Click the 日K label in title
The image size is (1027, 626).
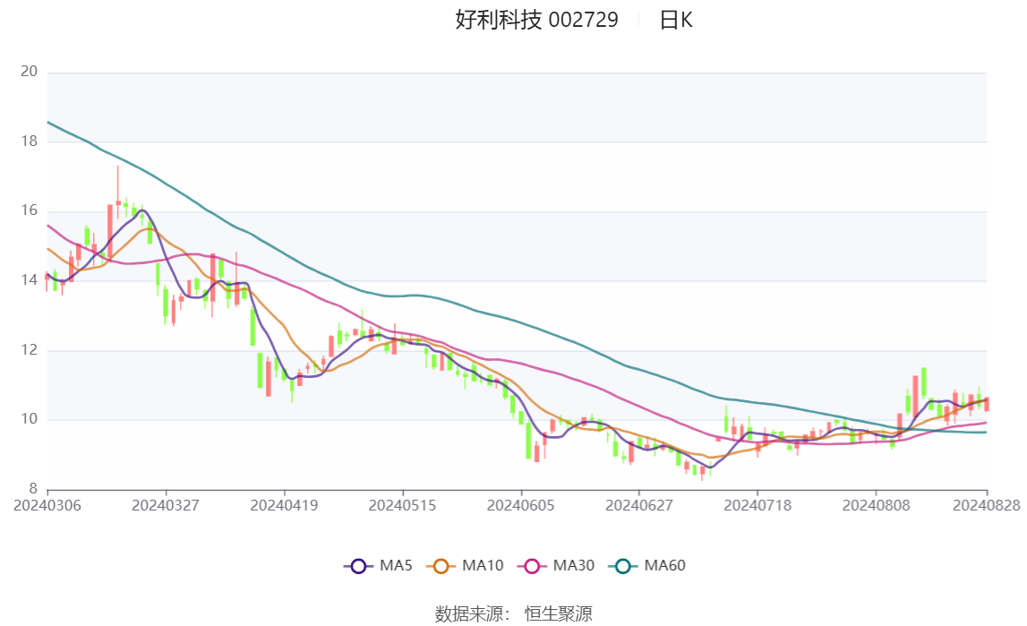(675, 21)
